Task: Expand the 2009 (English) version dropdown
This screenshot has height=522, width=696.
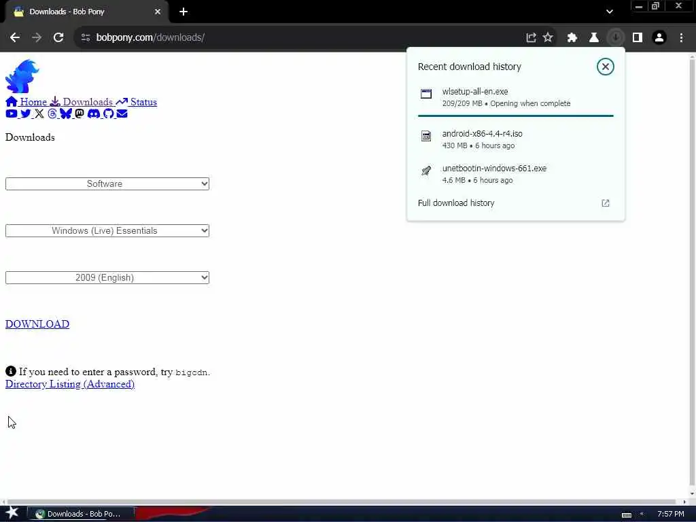Action: coord(107,277)
